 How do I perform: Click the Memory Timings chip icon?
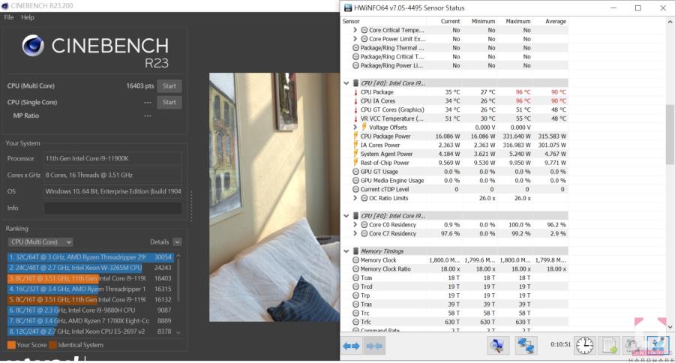click(x=355, y=251)
